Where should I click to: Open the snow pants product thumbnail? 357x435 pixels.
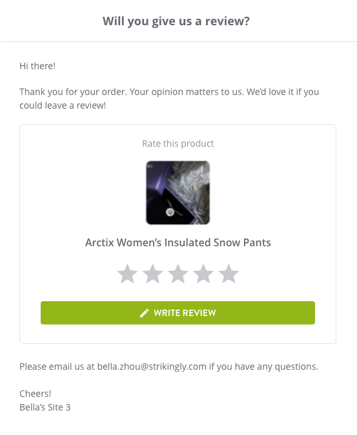click(178, 193)
